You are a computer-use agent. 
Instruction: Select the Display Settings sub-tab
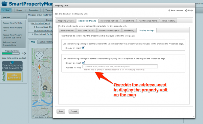click(146, 30)
